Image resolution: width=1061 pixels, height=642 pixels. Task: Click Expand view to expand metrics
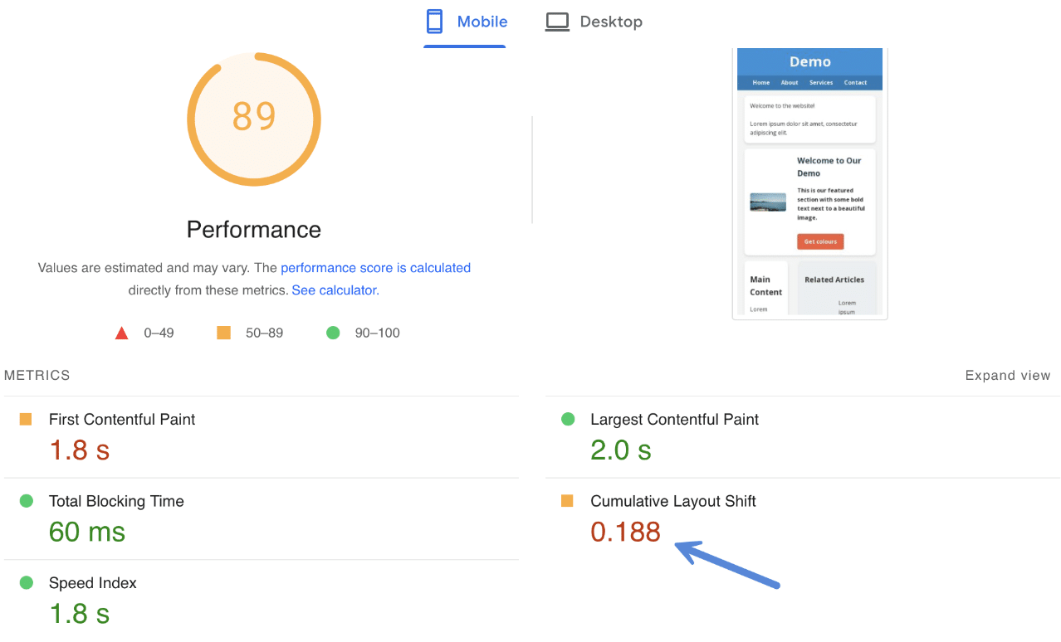click(1007, 375)
